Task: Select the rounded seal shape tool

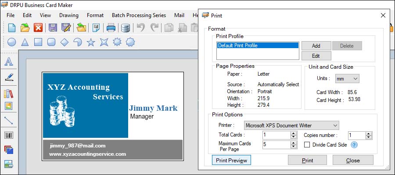Action: [130, 42]
